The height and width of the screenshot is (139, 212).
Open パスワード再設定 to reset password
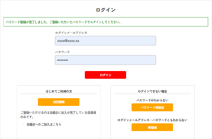(152, 107)
